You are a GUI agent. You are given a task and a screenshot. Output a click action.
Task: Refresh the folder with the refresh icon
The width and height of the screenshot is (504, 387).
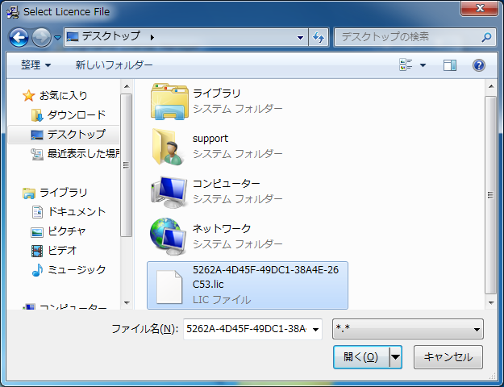(x=319, y=38)
